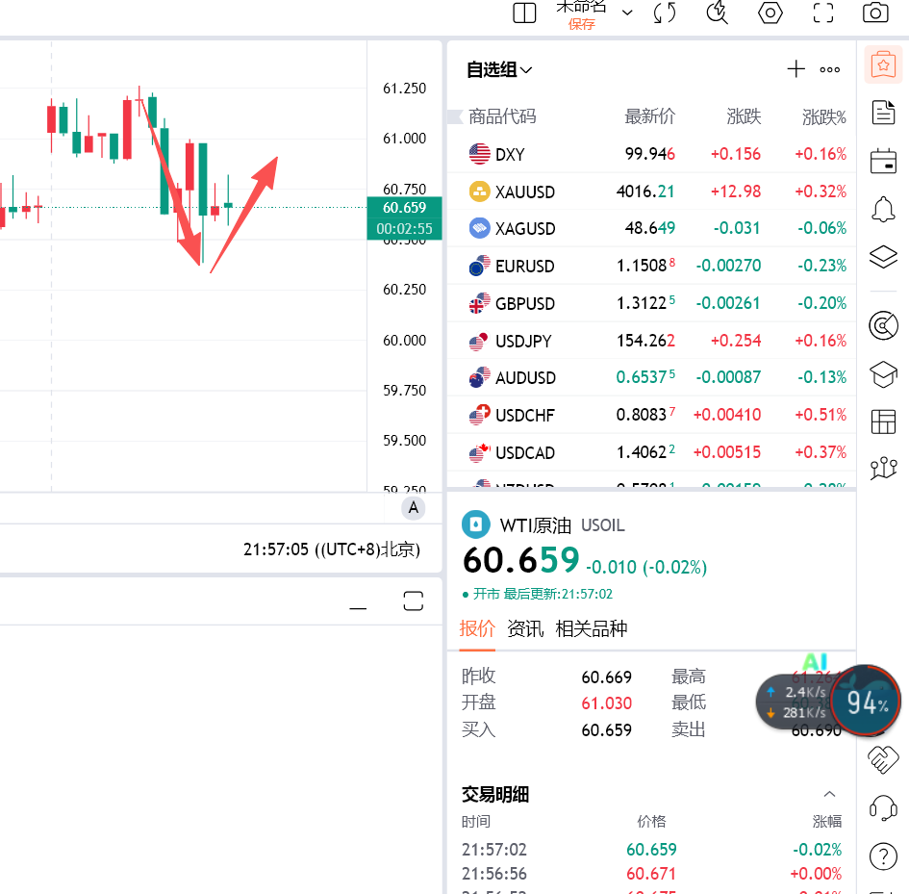Click the 保存 save link

coord(582,24)
